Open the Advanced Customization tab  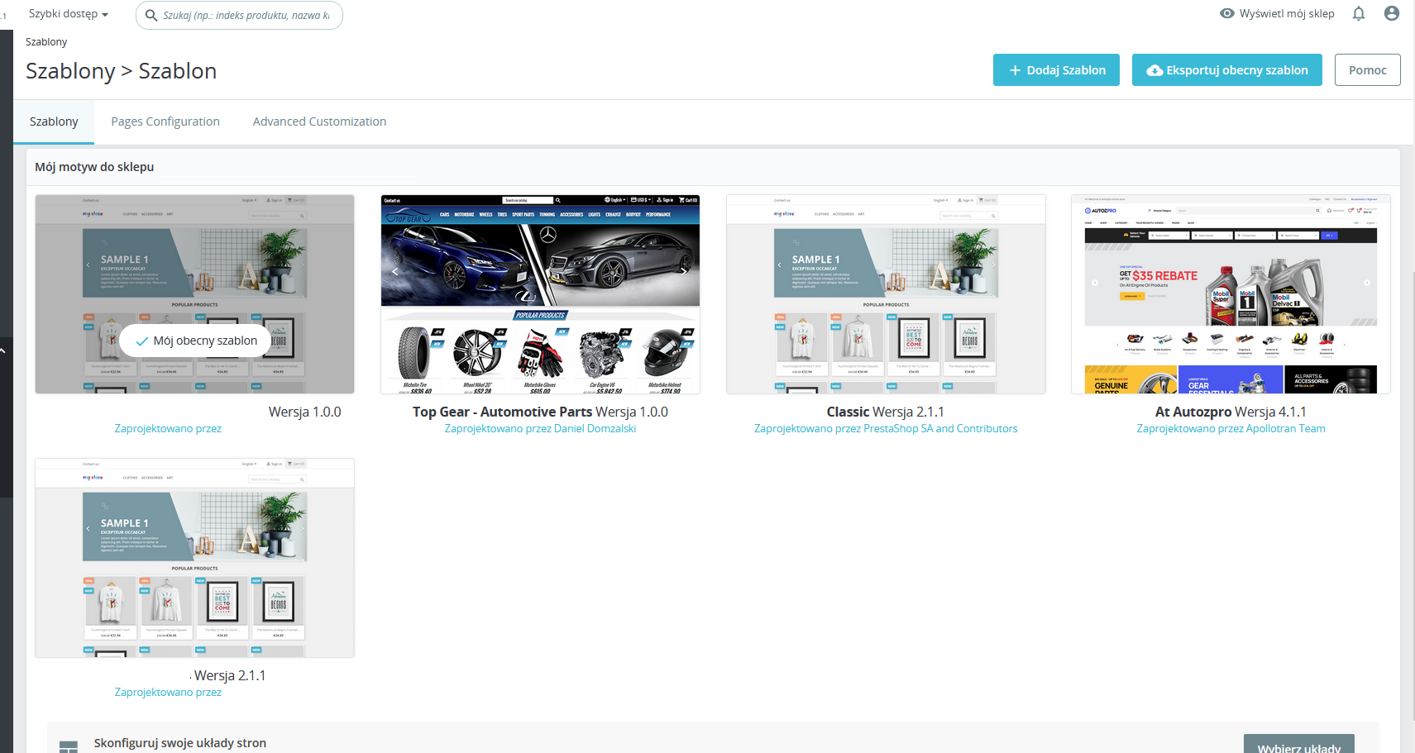point(319,122)
